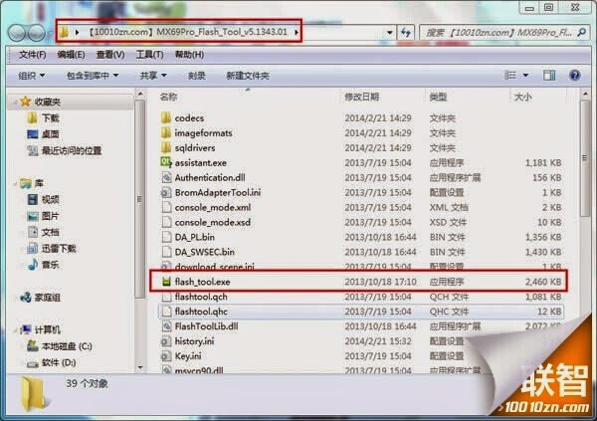Image resolution: width=597 pixels, height=421 pixels.
Task: Open the 查看(V) menu
Action: [x=110, y=55]
